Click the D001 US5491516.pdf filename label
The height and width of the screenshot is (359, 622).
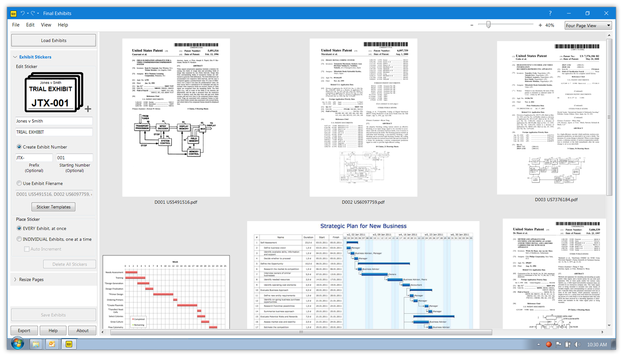click(176, 202)
